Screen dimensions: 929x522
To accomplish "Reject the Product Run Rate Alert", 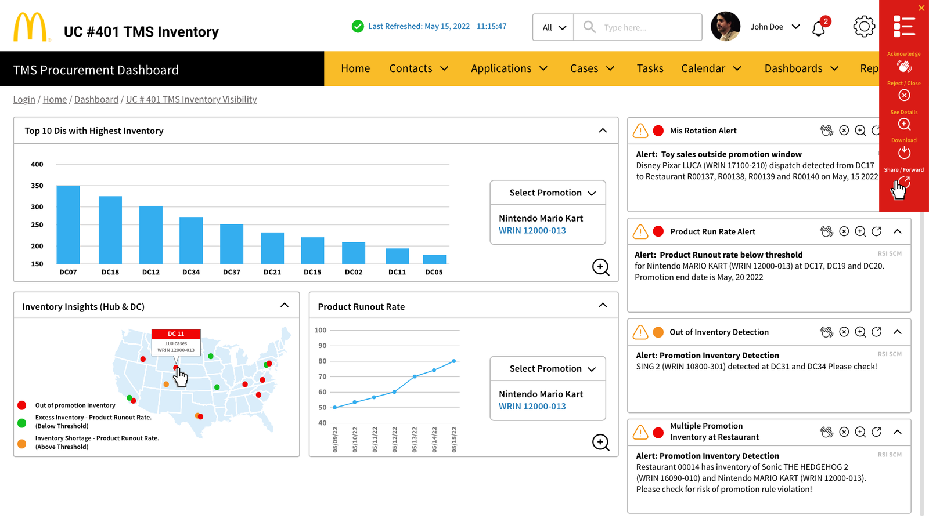I will coord(844,231).
